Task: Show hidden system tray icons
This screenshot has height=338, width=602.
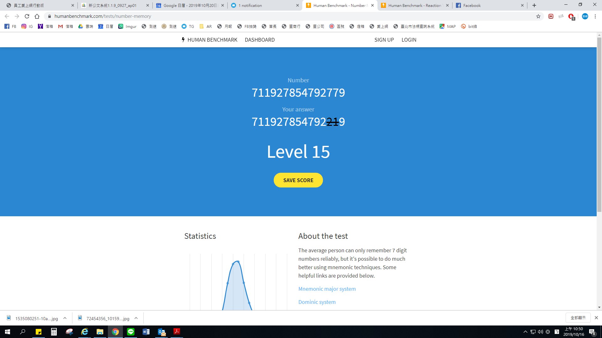Action: [525, 332]
